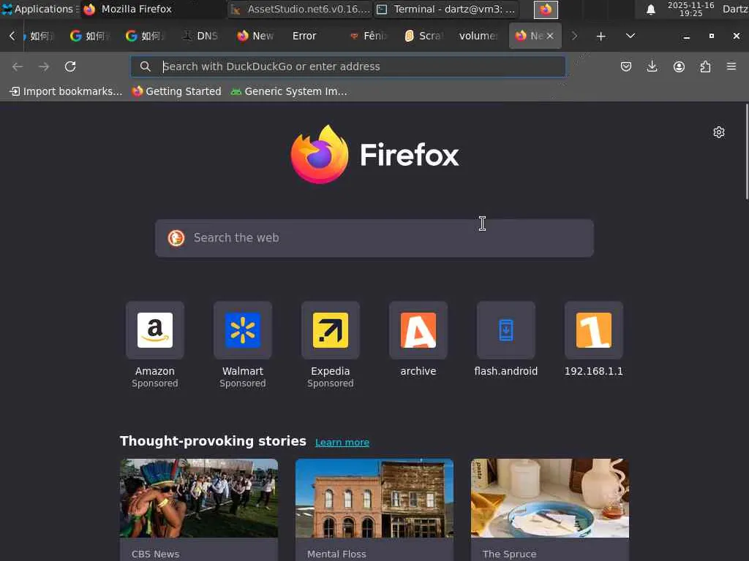Open Generic System Im... bookmark
Screen dimensions: 749x561
pyautogui.click(x=289, y=91)
